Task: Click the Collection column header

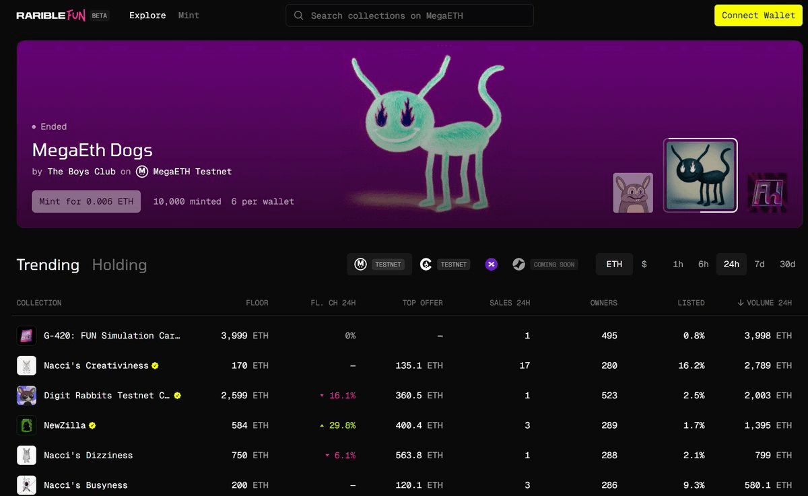Action: click(39, 303)
